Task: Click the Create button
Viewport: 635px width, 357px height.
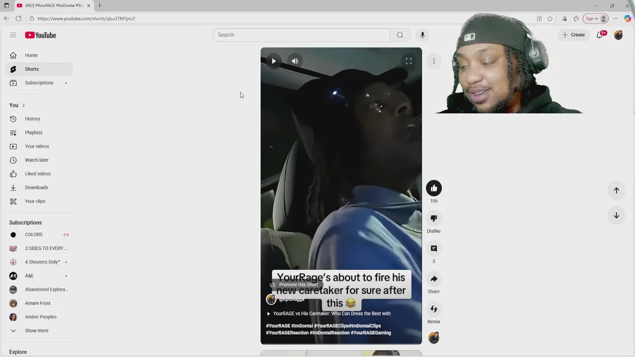Action: coord(573,35)
